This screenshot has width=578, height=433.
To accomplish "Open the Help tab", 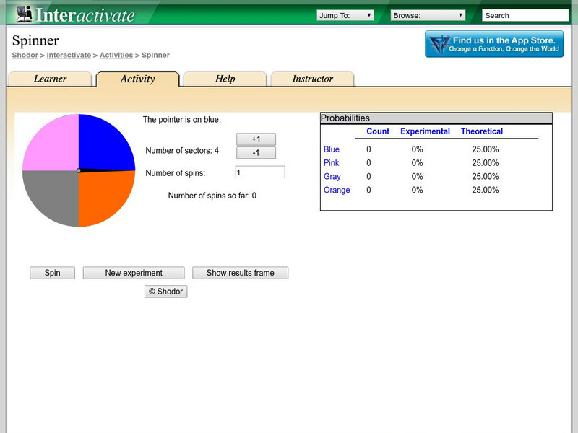I will click(x=225, y=79).
